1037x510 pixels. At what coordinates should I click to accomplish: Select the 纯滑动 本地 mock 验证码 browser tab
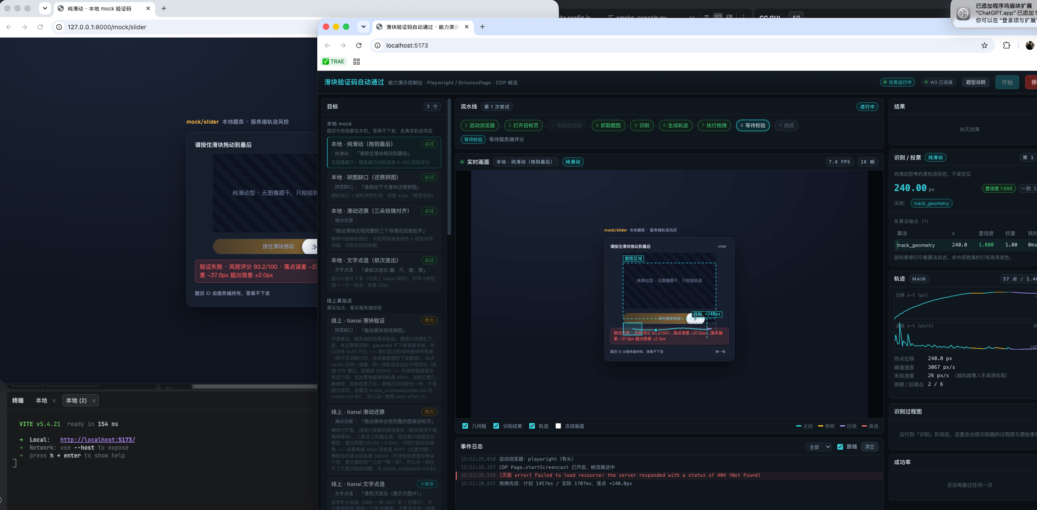[x=104, y=8]
